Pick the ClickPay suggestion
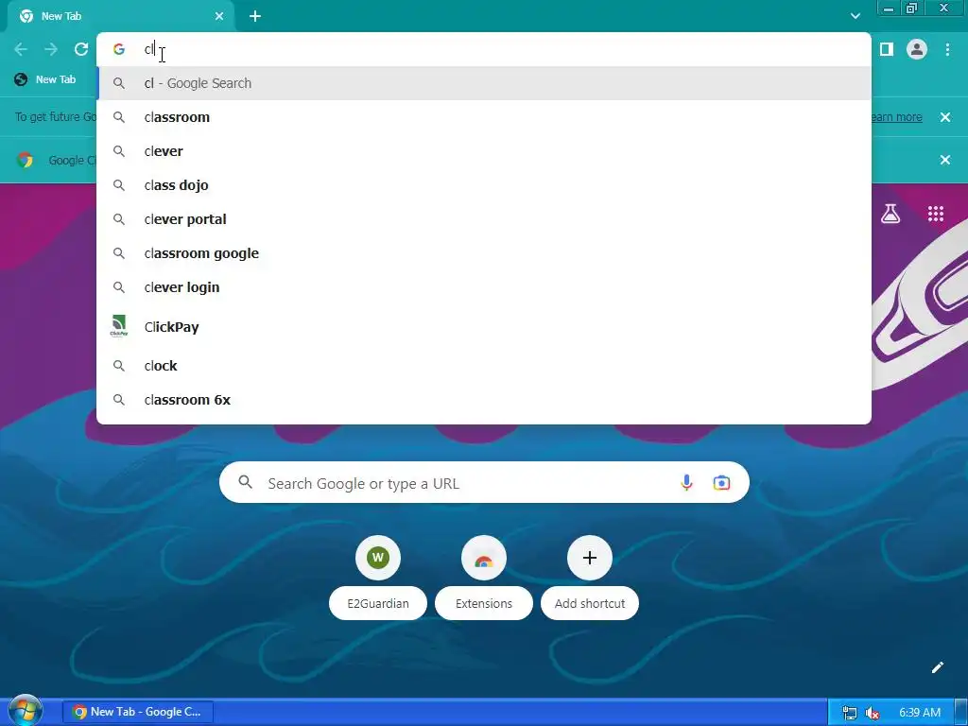Viewport: 968px width, 726px height. pyautogui.click(x=484, y=326)
